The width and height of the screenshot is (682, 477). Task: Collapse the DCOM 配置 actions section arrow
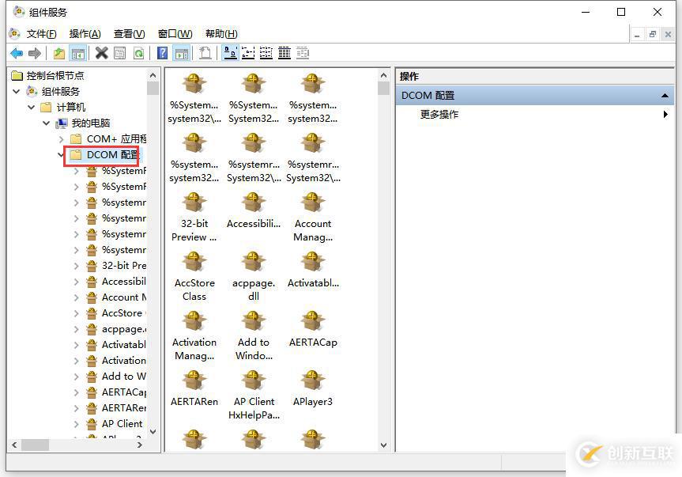pyautogui.click(x=665, y=95)
